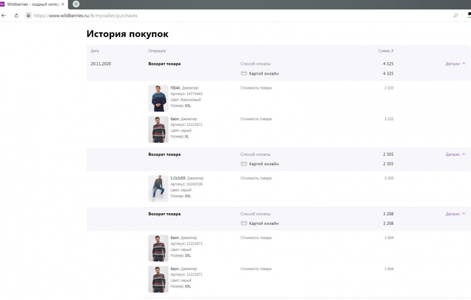471x300 pixels.
Task: Click the Wildberries tab favicon
Action: [x=3, y=4]
